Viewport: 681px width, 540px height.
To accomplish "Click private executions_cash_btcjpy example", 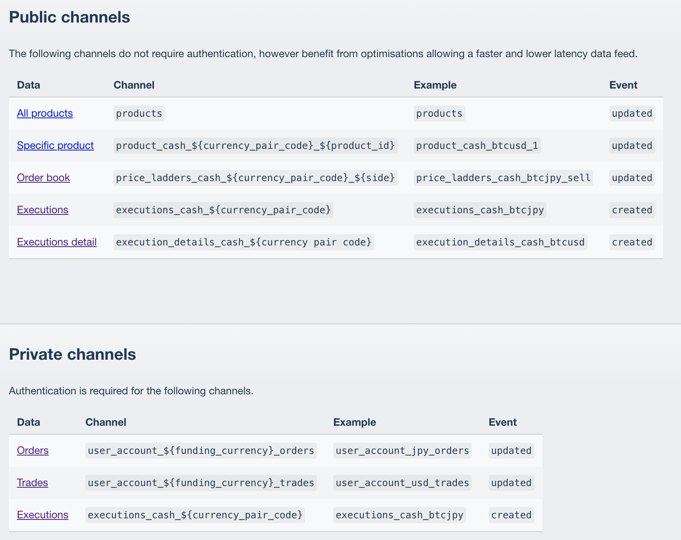I will (x=400, y=515).
